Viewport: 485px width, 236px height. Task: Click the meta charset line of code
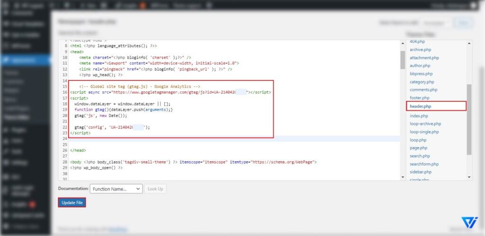point(135,57)
